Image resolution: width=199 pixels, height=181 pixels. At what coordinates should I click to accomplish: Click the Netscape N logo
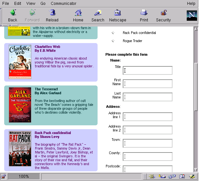tap(192, 16)
